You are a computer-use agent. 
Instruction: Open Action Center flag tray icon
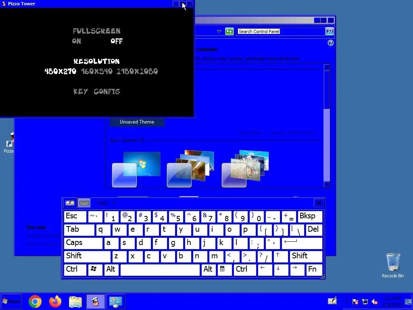(355, 301)
